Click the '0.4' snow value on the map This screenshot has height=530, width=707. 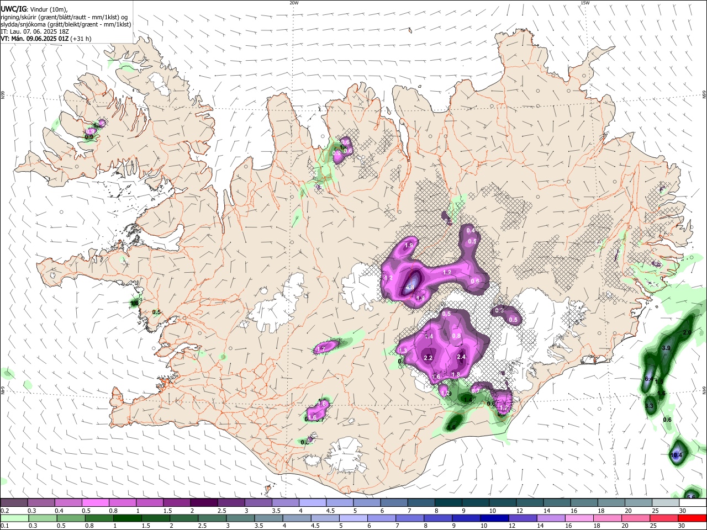pyautogui.click(x=471, y=231)
